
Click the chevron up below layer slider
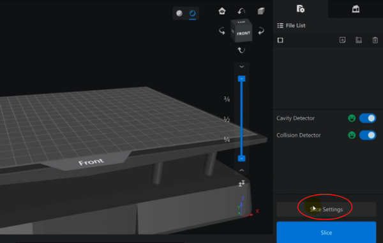coord(241,170)
